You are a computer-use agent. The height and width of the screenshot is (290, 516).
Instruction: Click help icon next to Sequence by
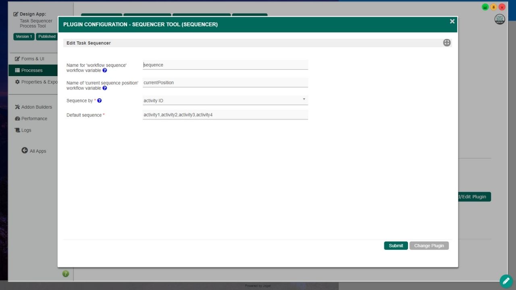(x=100, y=101)
